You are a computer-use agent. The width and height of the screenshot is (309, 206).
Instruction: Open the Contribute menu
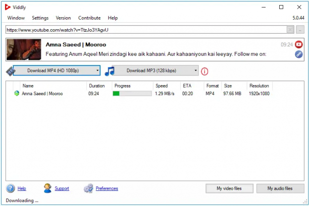coord(89,18)
